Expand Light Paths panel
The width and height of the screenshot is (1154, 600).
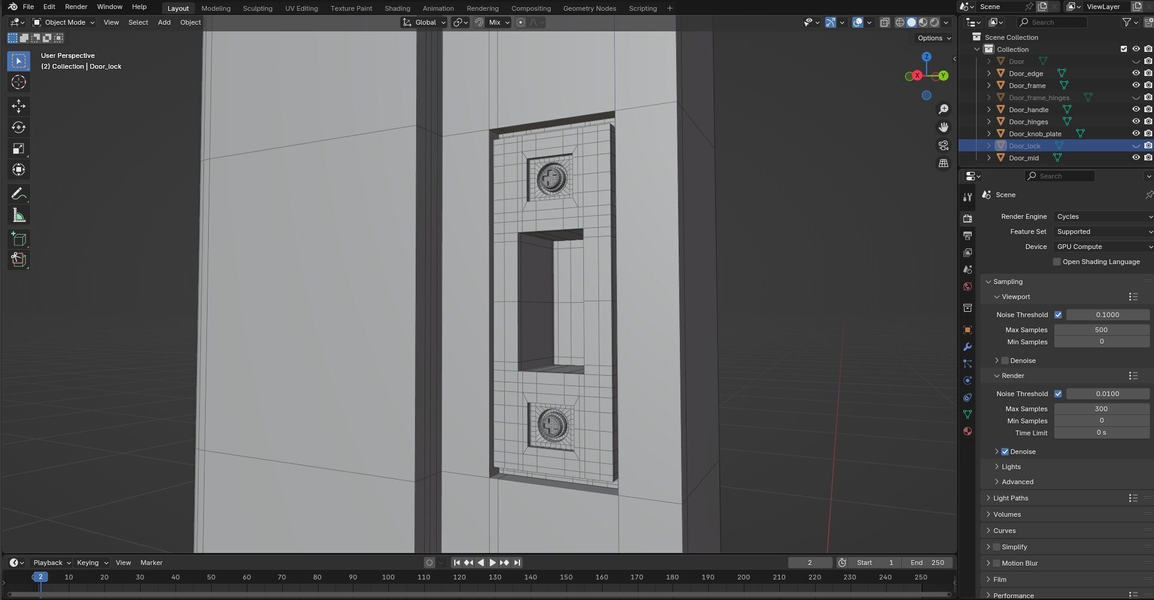(x=1010, y=498)
